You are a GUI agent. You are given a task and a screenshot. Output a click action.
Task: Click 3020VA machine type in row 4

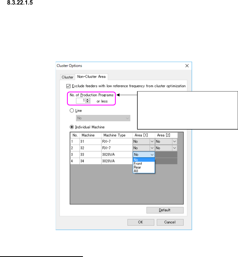[117, 161]
